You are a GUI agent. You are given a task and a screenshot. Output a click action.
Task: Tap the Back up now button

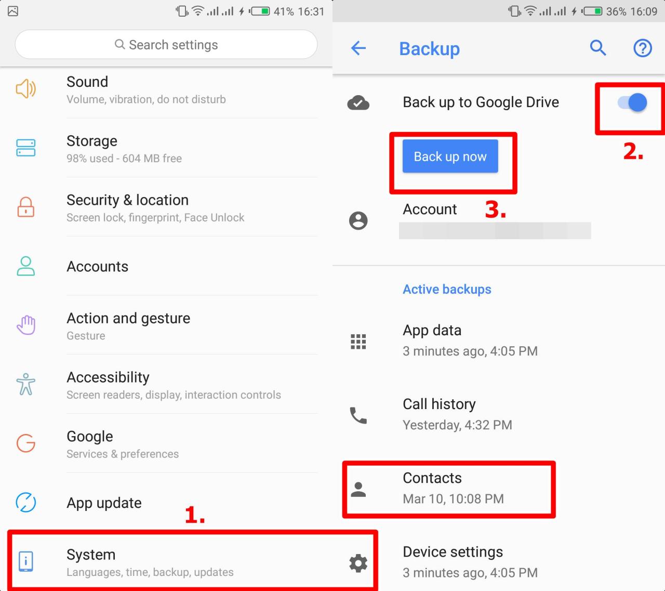click(449, 156)
